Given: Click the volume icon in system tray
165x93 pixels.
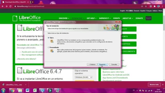Looking at the screenshot, I should [x=152, y=91].
